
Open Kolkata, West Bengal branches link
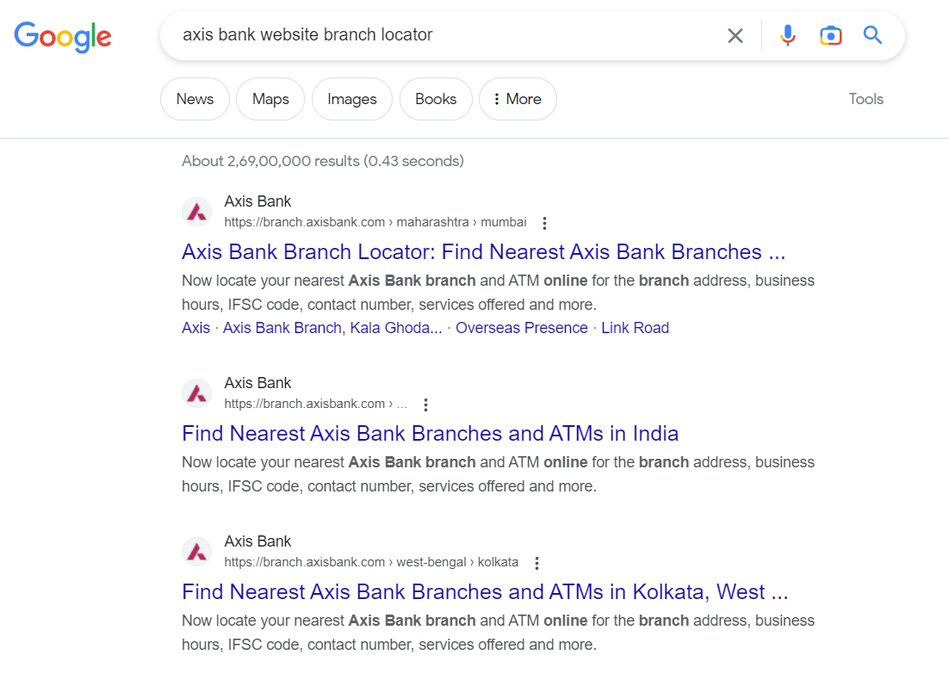485,591
